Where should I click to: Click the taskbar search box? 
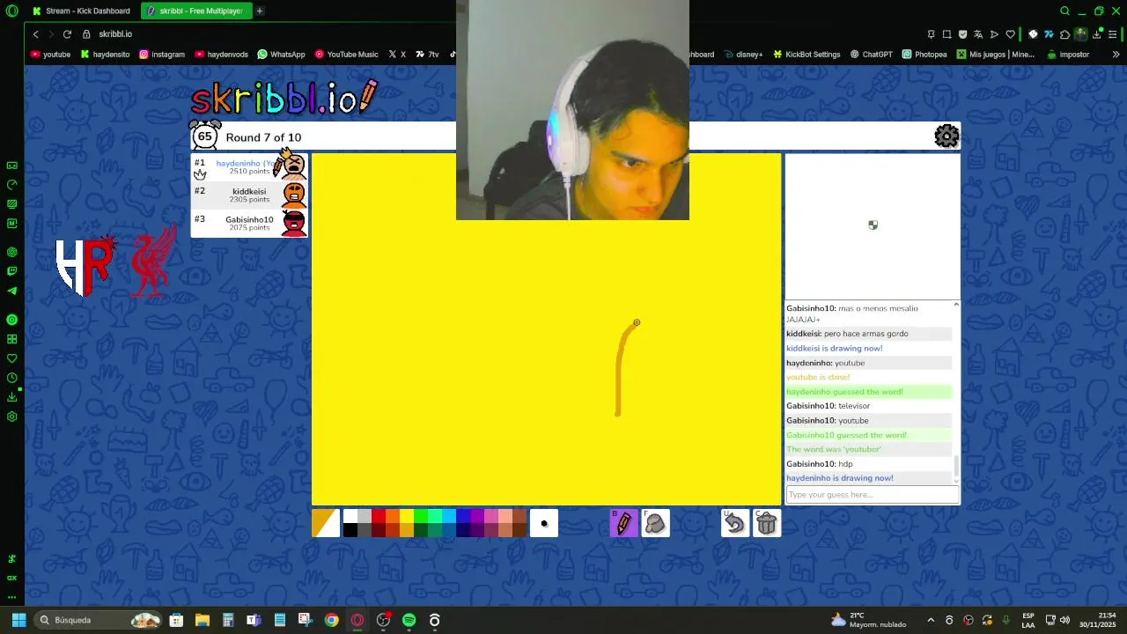(x=99, y=620)
